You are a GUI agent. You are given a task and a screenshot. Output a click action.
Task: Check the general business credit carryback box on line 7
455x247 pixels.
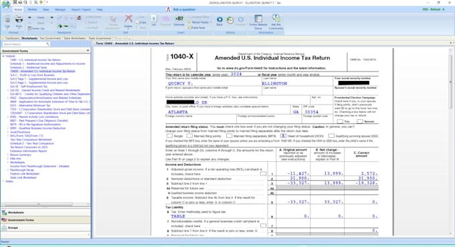tap(263, 226)
